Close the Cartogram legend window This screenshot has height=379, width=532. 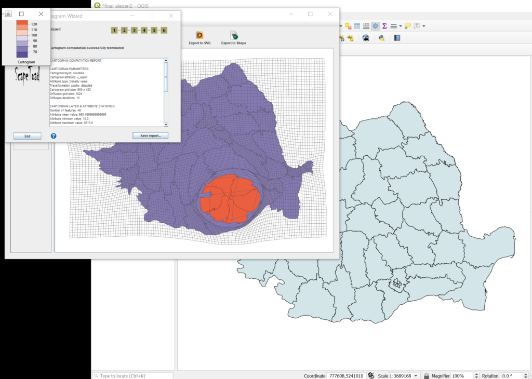(x=41, y=14)
